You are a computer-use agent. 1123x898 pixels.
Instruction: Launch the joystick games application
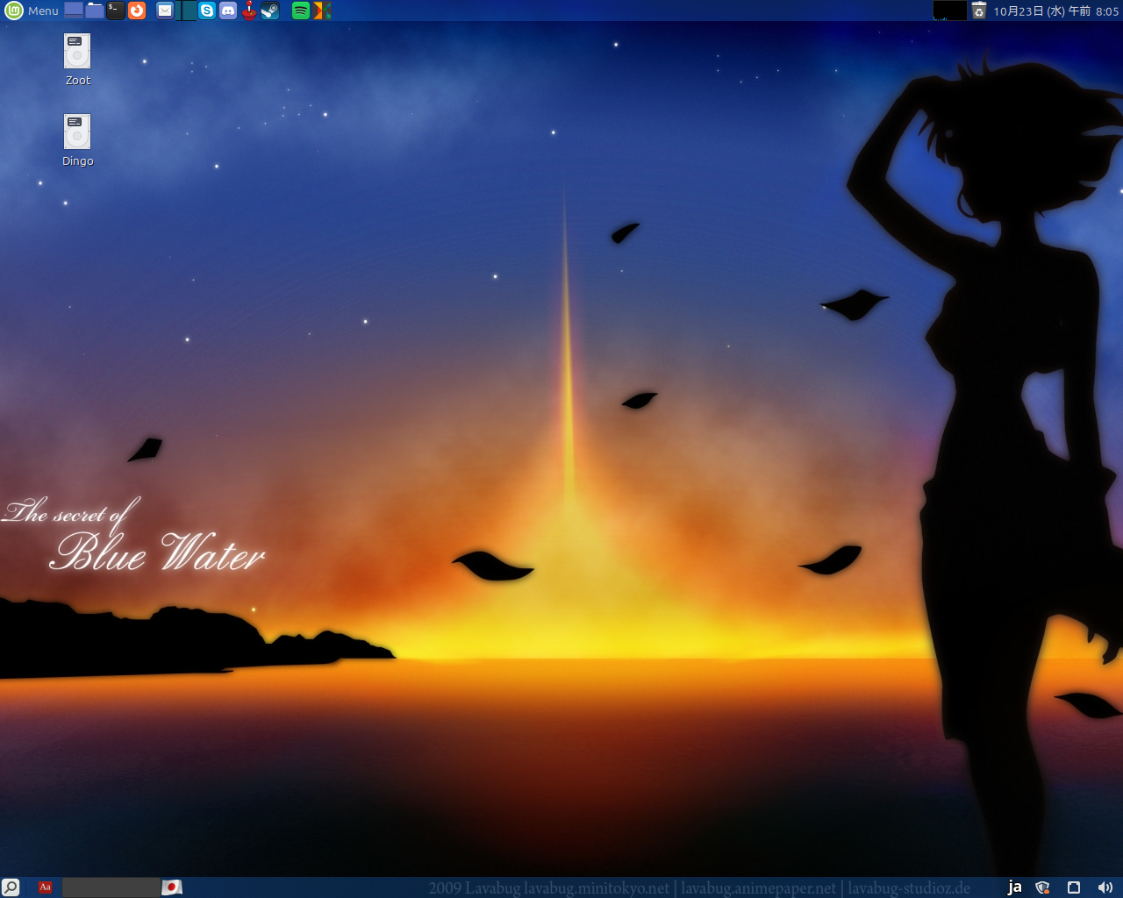coord(248,11)
